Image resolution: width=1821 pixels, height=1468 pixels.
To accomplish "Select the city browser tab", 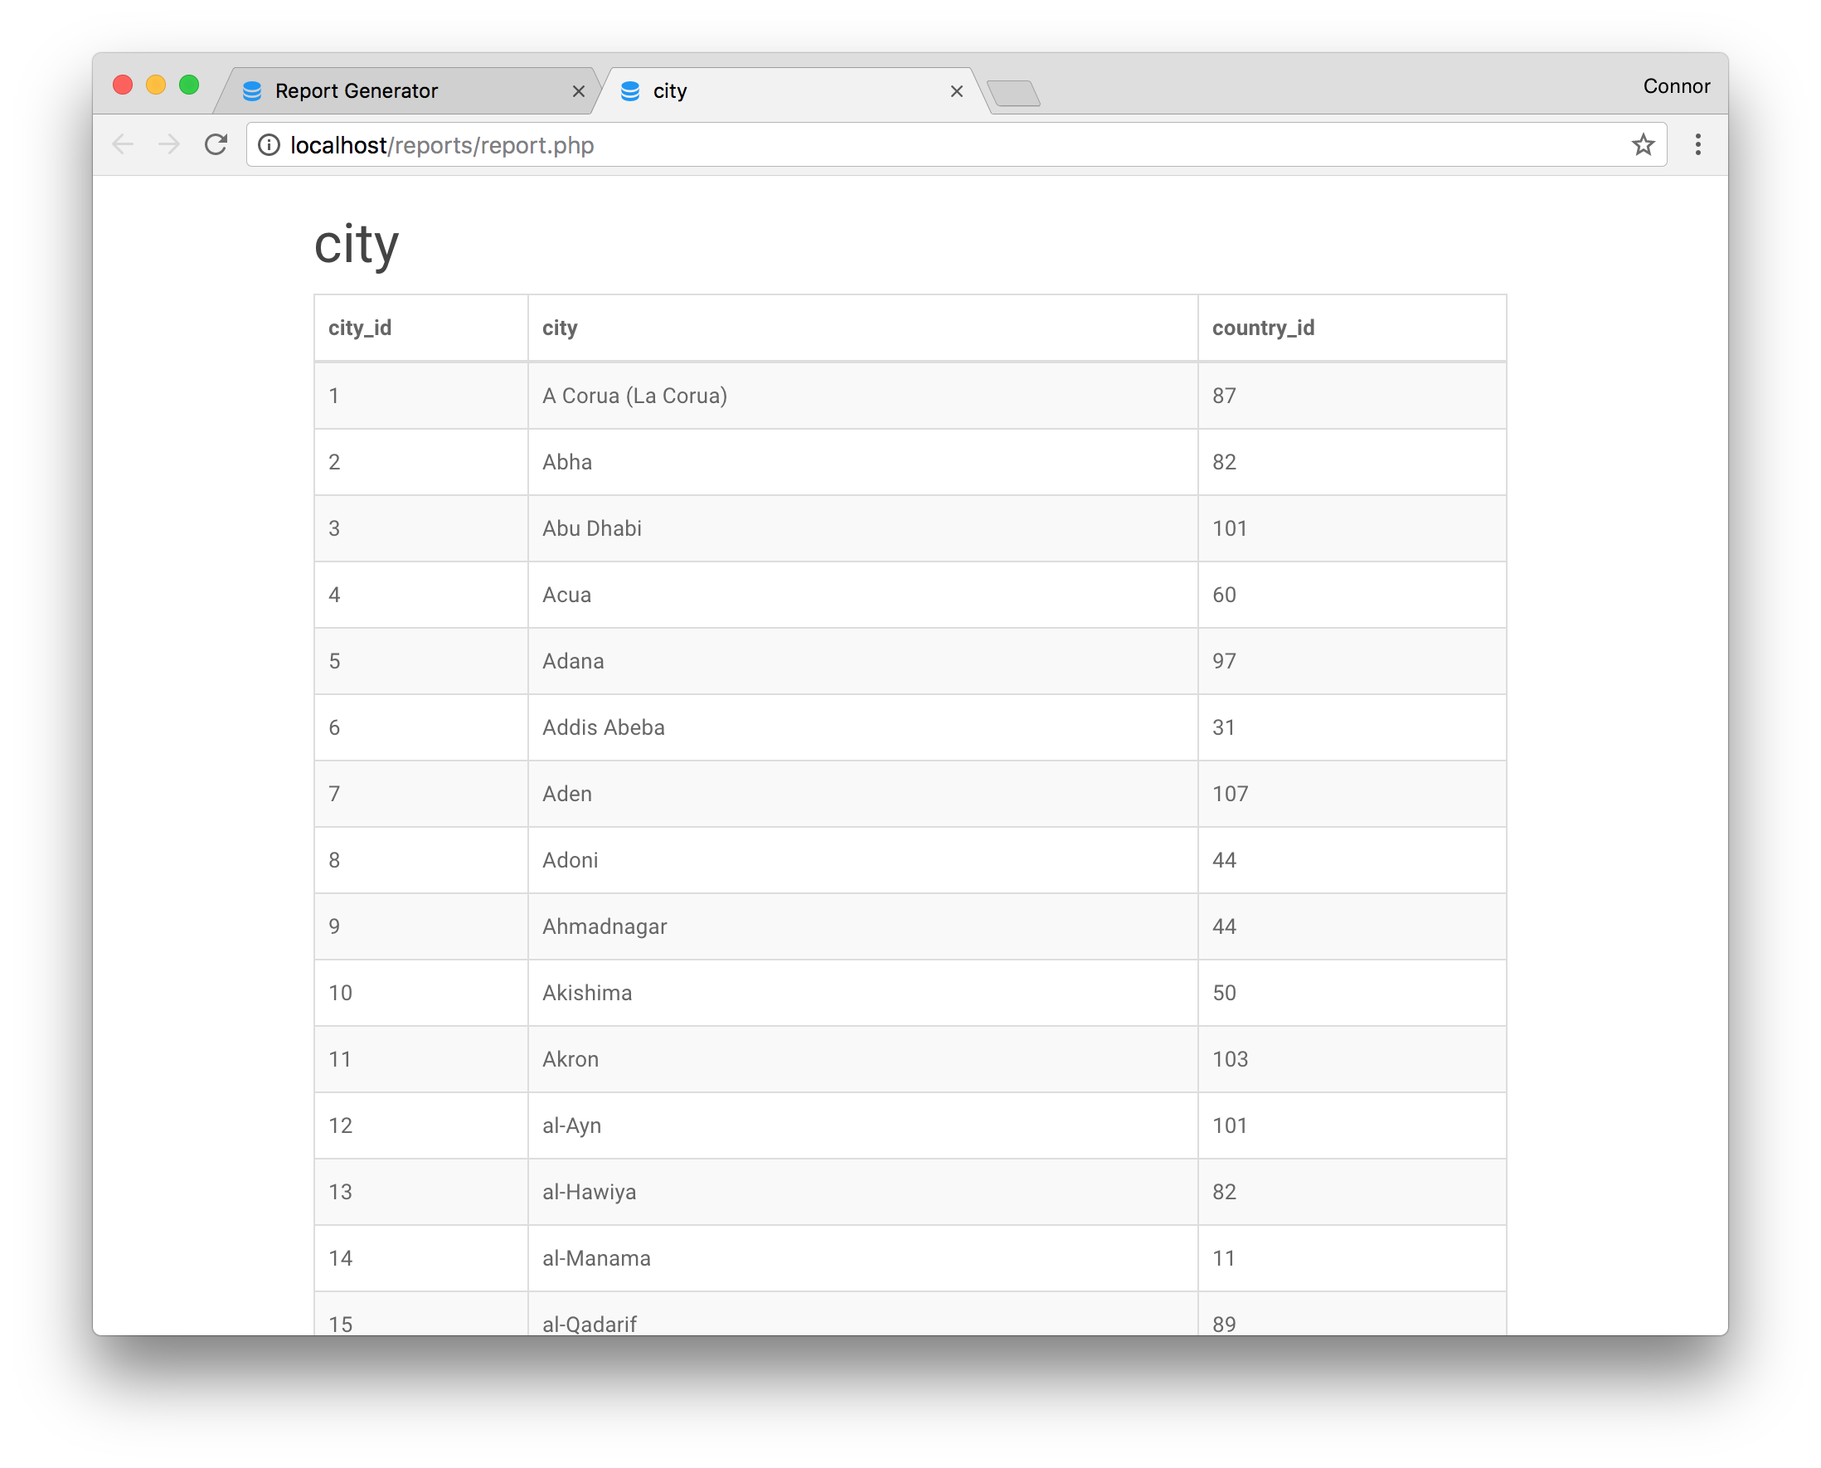I will pyautogui.click(x=761, y=91).
